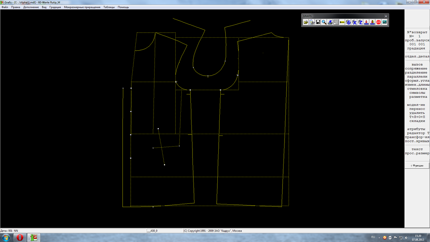Select 'оформл.угла' function in side panel

coord(417,81)
